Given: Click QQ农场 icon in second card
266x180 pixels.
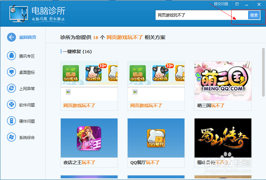Looking at the screenshot, I should [x=138, y=73].
